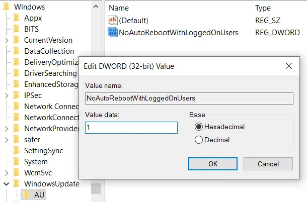Click the SettingSync folder icon
This screenshot has width=307, height=202.
(16, 151)
